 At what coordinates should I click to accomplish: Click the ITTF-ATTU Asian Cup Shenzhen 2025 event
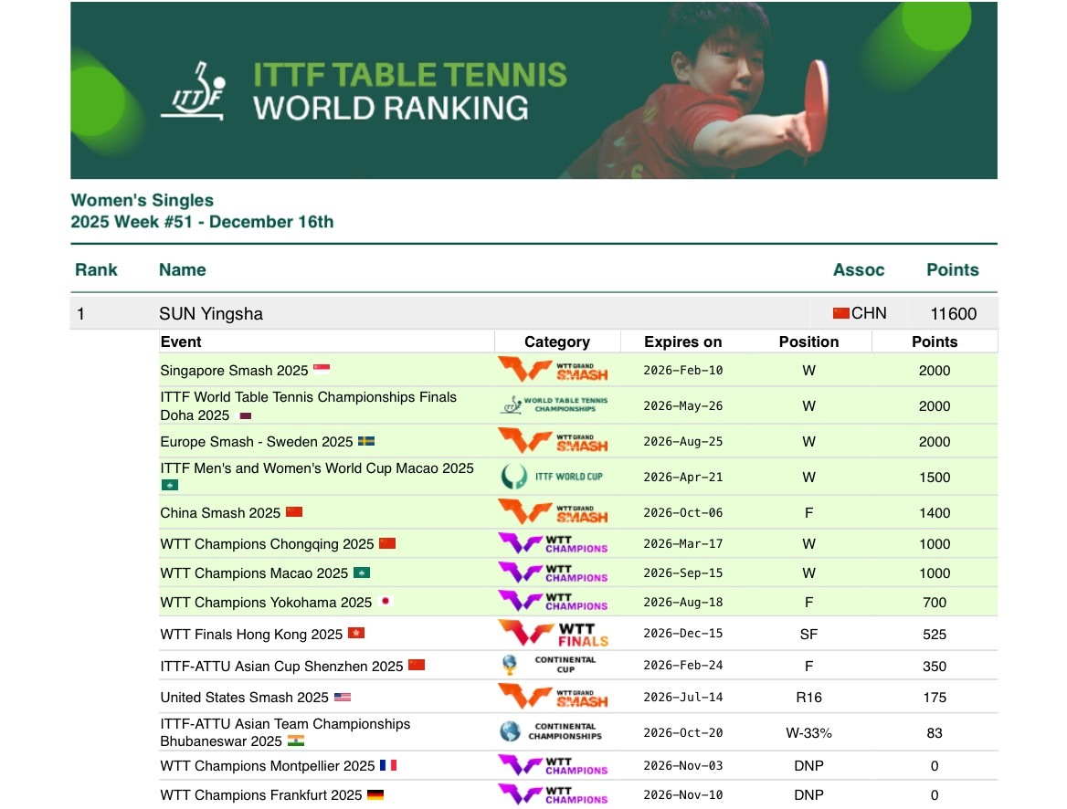pyautogui.click(x=281, y=667)
